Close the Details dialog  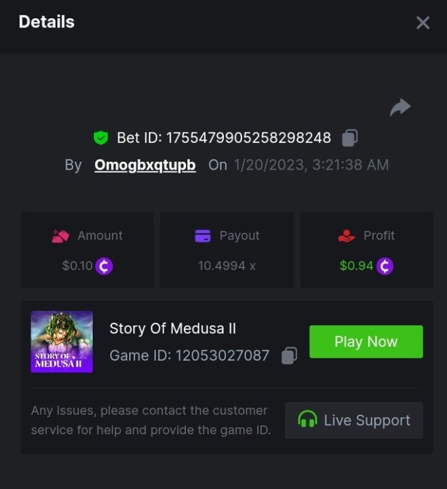tap(423, 23)
